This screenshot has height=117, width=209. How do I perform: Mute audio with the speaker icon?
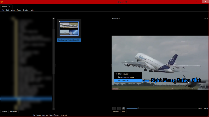[124, 108]
